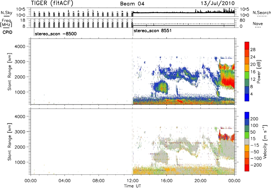This screenshot has height=188, width=271.
Task: Click the "-100" Velocity colorbar value
Action: coord(256,158)
